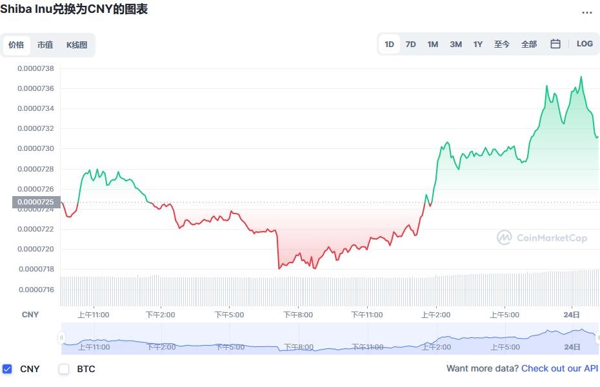
Task: Select the 3M time range
Action: click(455, 45)
